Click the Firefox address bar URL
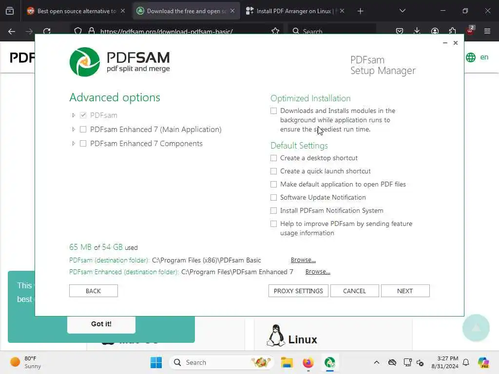This screenshot has height=374, width=499. click(166, 32)
